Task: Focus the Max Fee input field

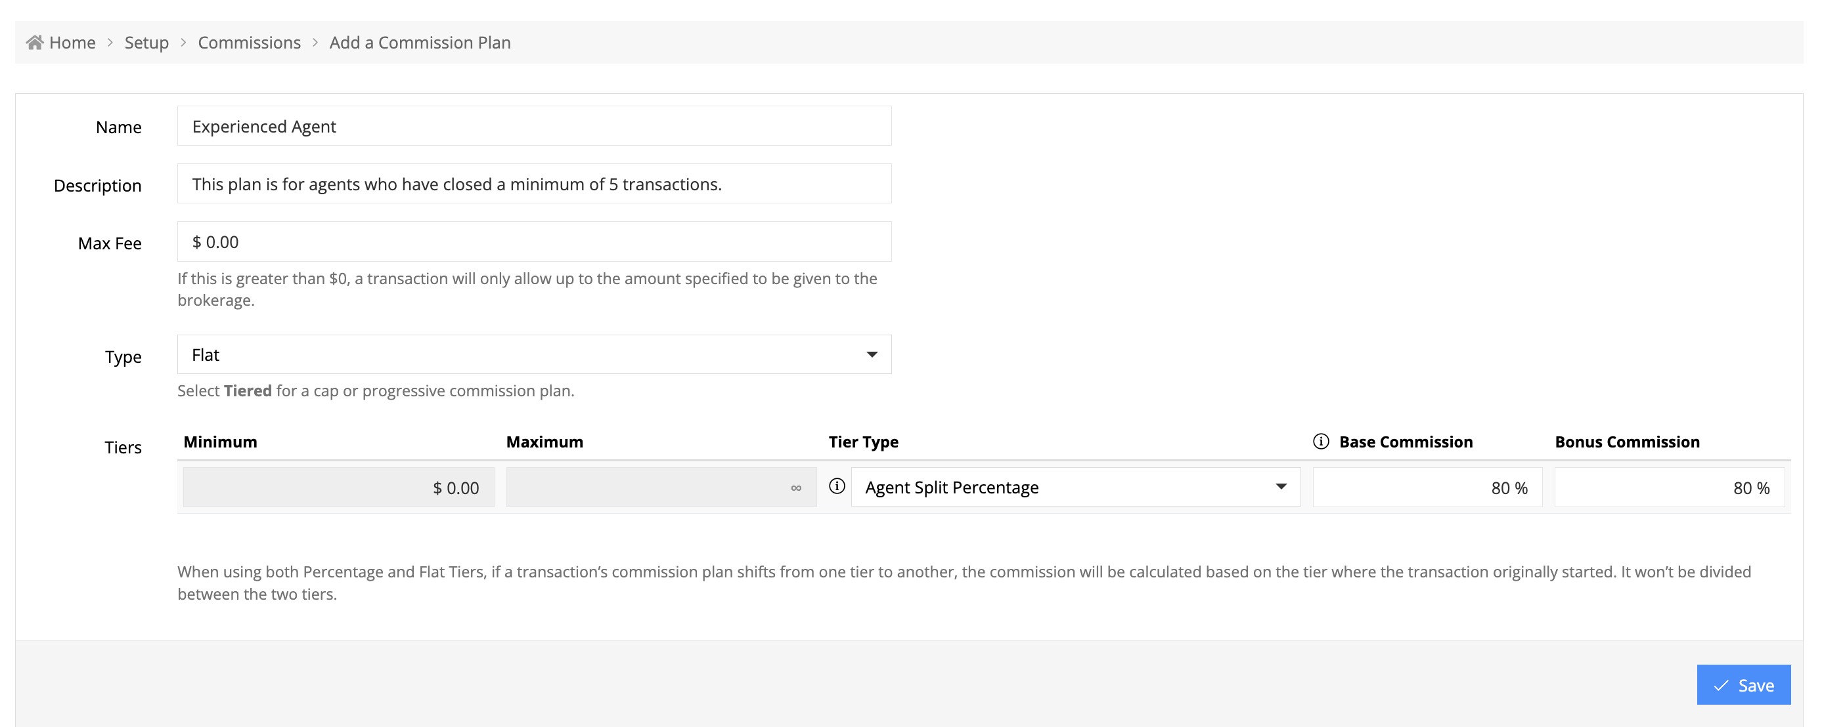Action: pyautogui.click(x=534, y=242)
